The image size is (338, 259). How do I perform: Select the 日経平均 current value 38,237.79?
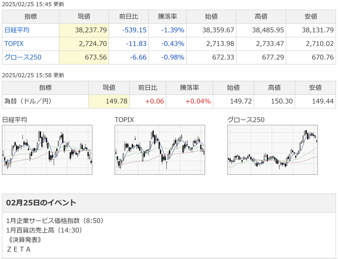click(x=91, y=30)
